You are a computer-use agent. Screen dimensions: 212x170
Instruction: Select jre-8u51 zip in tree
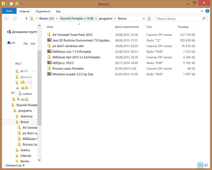[x=30, y=133]
